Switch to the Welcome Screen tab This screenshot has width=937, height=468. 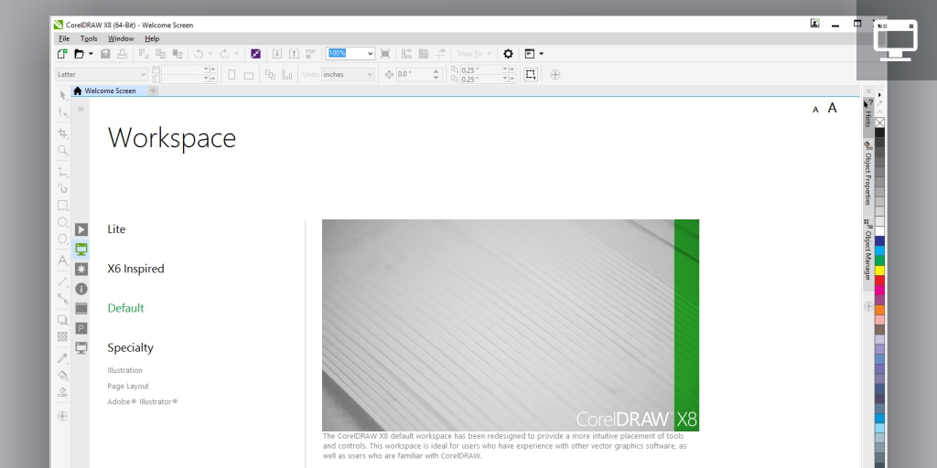click(x=109, y=90)
